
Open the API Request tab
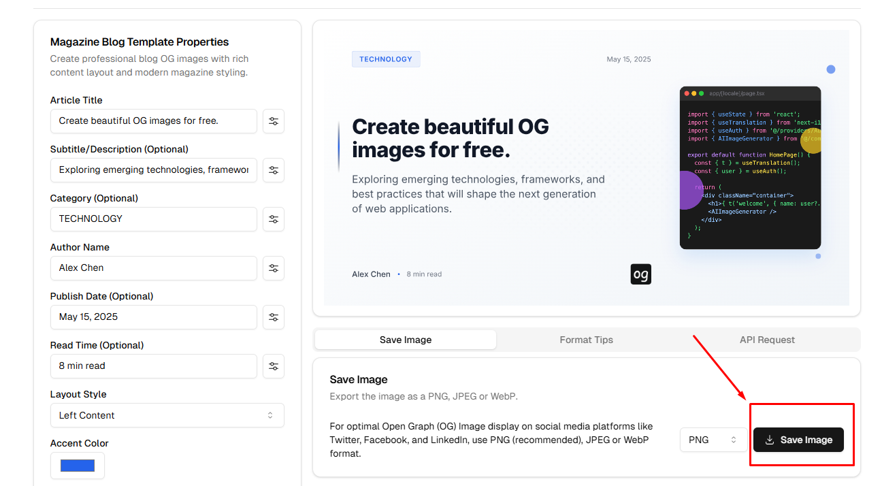coord(767,340)
